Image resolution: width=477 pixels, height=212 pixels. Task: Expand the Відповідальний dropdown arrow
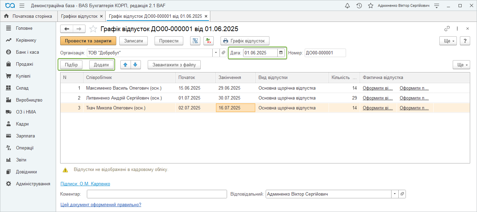tap(395, 194)
